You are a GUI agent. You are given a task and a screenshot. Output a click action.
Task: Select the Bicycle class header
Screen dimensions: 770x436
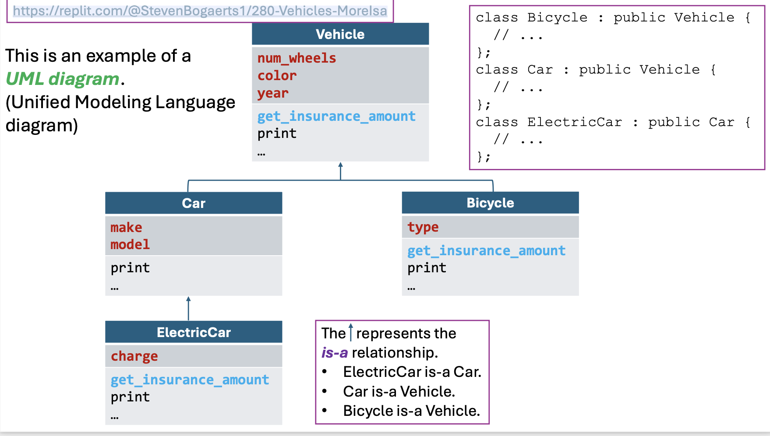tap(490, 203)
